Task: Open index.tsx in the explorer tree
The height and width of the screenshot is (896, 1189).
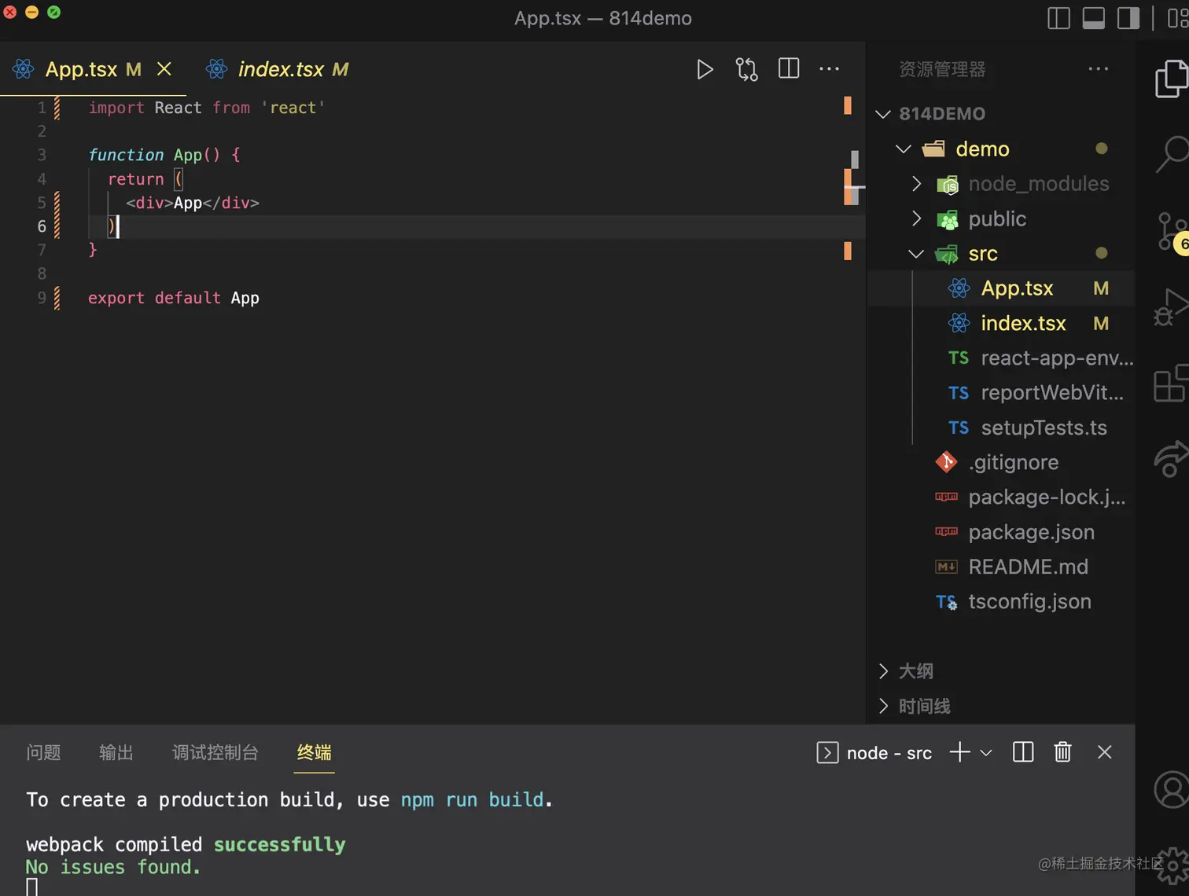Action: pyautogui.click(x=1001, y=323)
